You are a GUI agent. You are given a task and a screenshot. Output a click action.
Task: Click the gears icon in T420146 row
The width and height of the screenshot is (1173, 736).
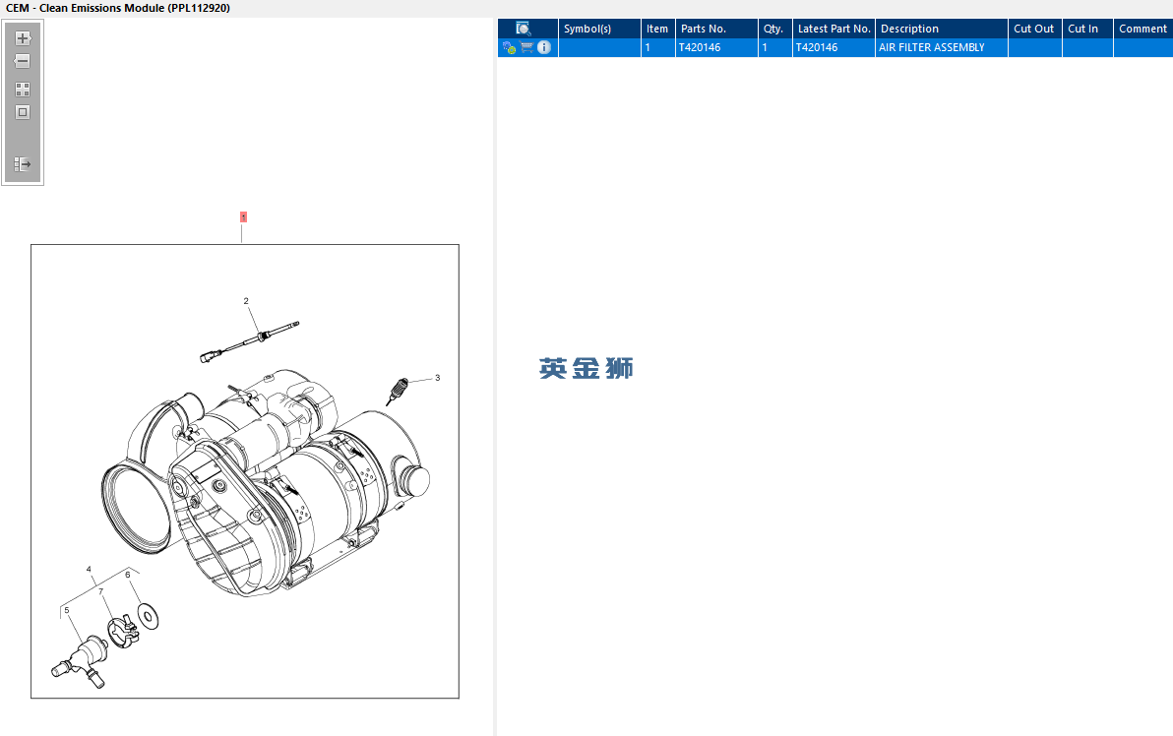510,48
